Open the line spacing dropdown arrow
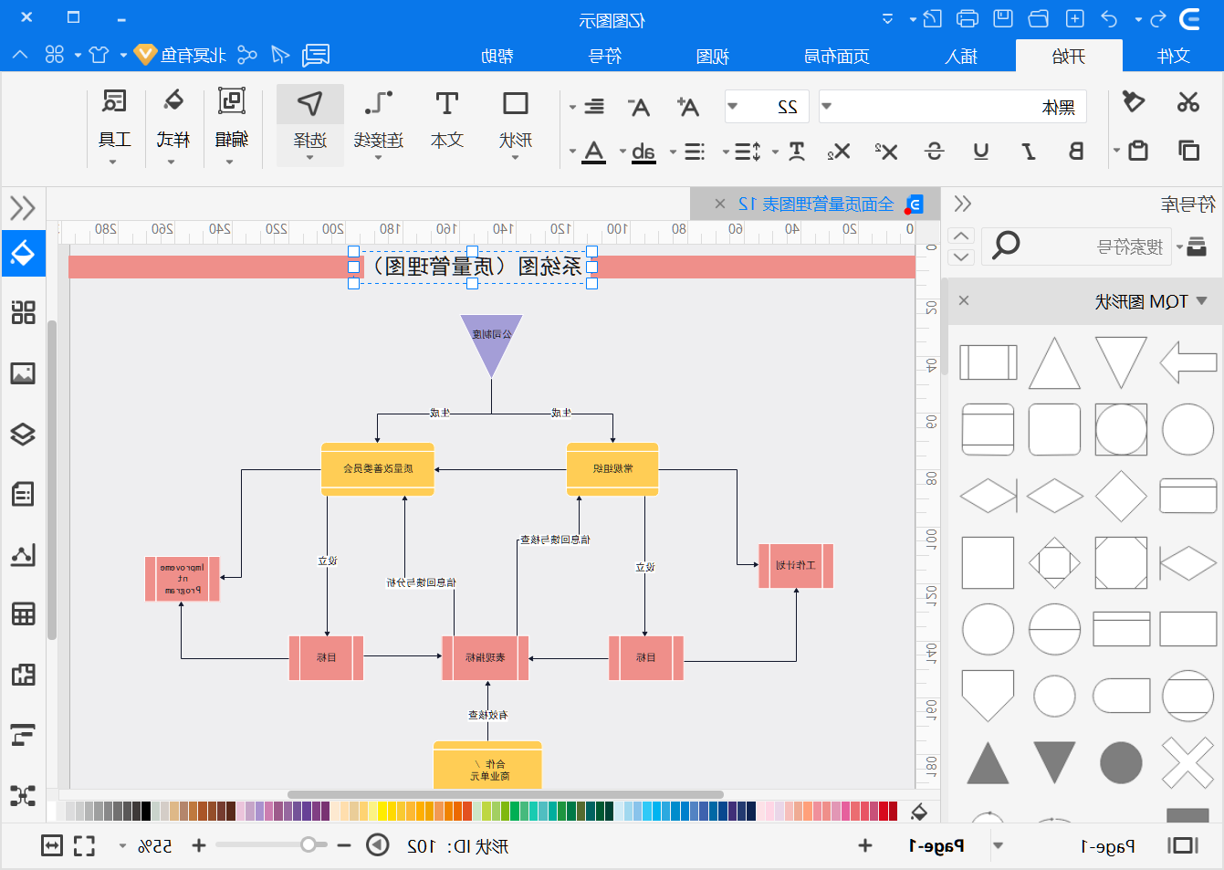This screenshot has height=870, width=1224. click(x=726, y=152)
